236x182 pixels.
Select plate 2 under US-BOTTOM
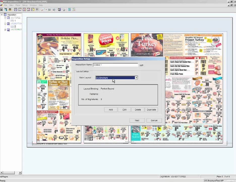[x=15, y=27]
